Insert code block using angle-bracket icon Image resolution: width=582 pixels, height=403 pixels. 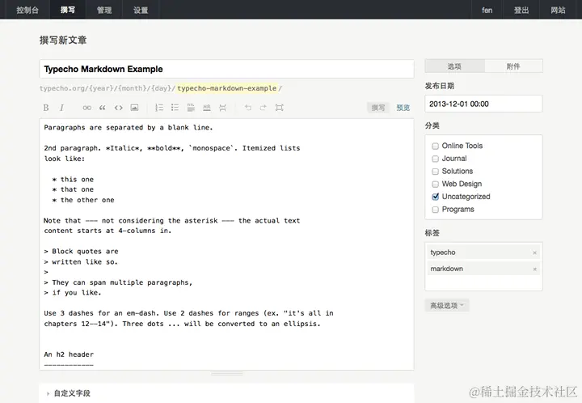click(x=118, y=108)
